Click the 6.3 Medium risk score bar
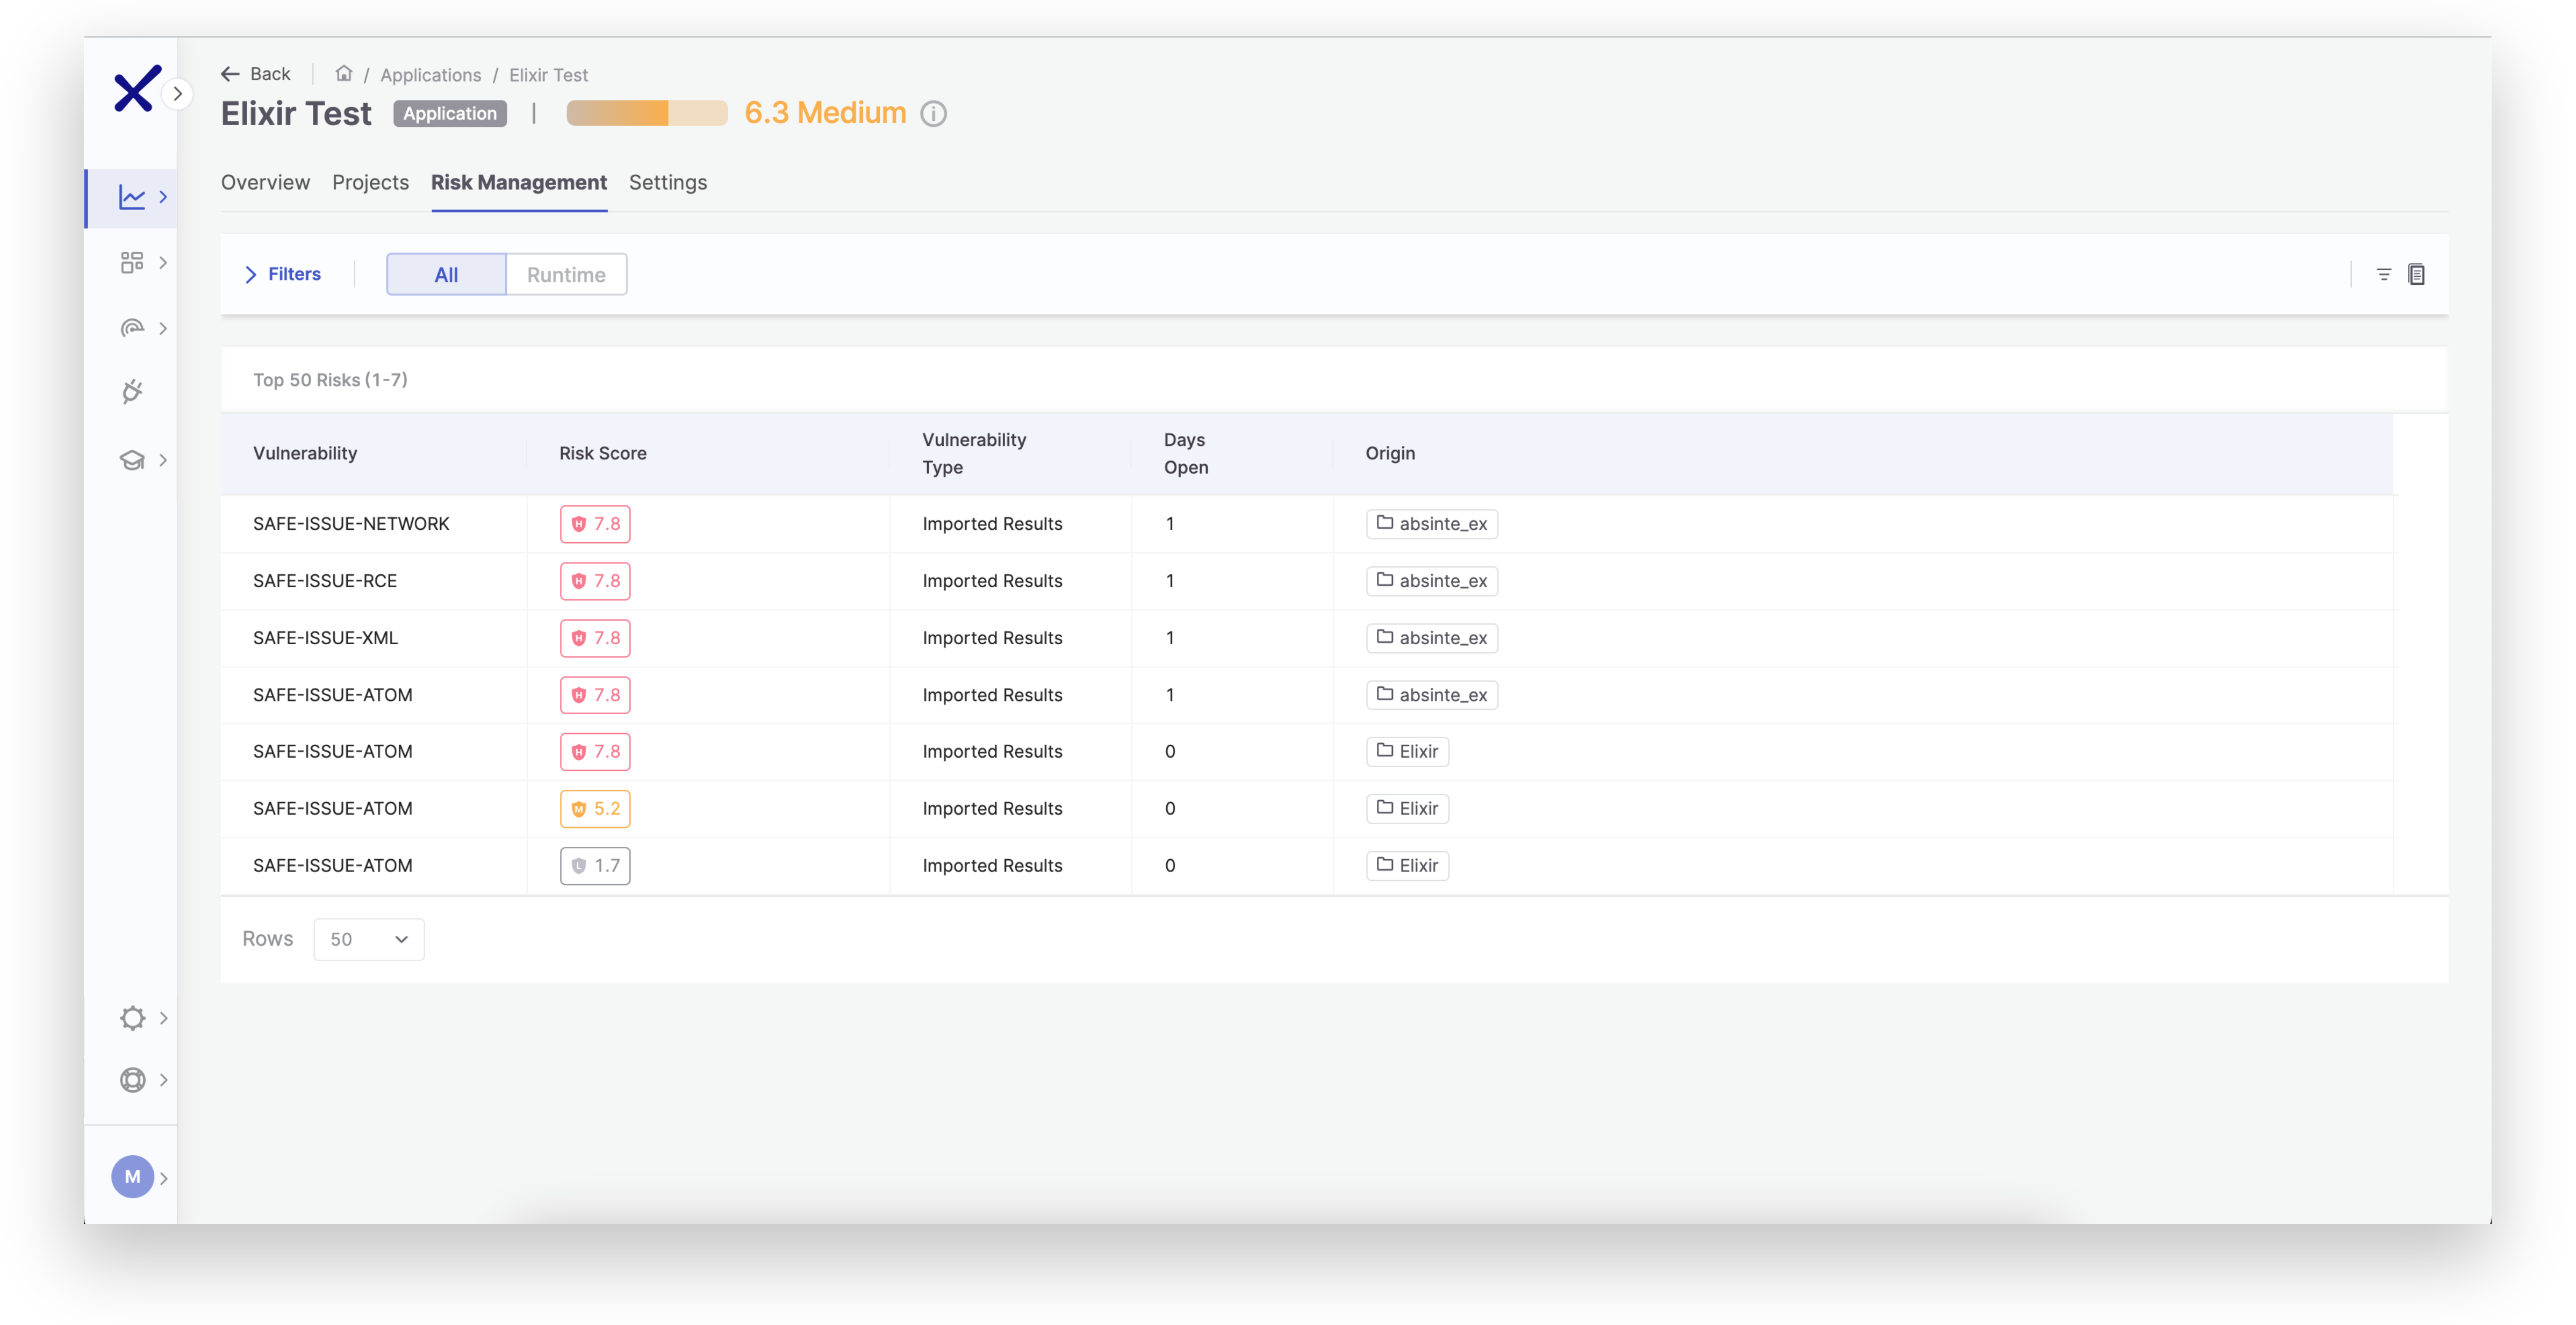The image size is (2576, 1325). tap(646, 113)
